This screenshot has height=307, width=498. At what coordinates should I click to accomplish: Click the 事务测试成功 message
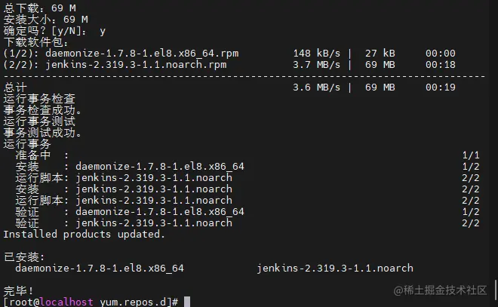[42, 133]
